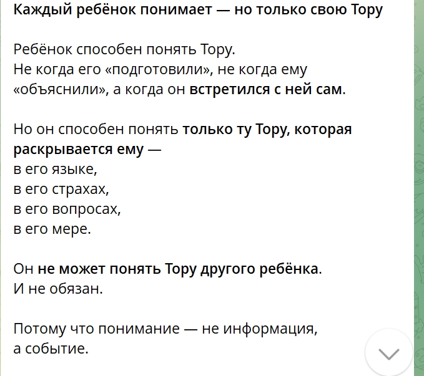Click bold text "только ту Тору, которая"
The height and width of the screenshot is (376, 424).
coord(267,130)
